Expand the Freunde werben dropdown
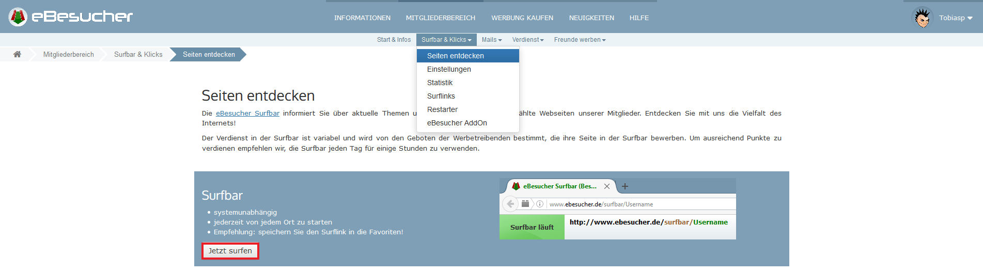983x273 pixels. coord(580,40)
